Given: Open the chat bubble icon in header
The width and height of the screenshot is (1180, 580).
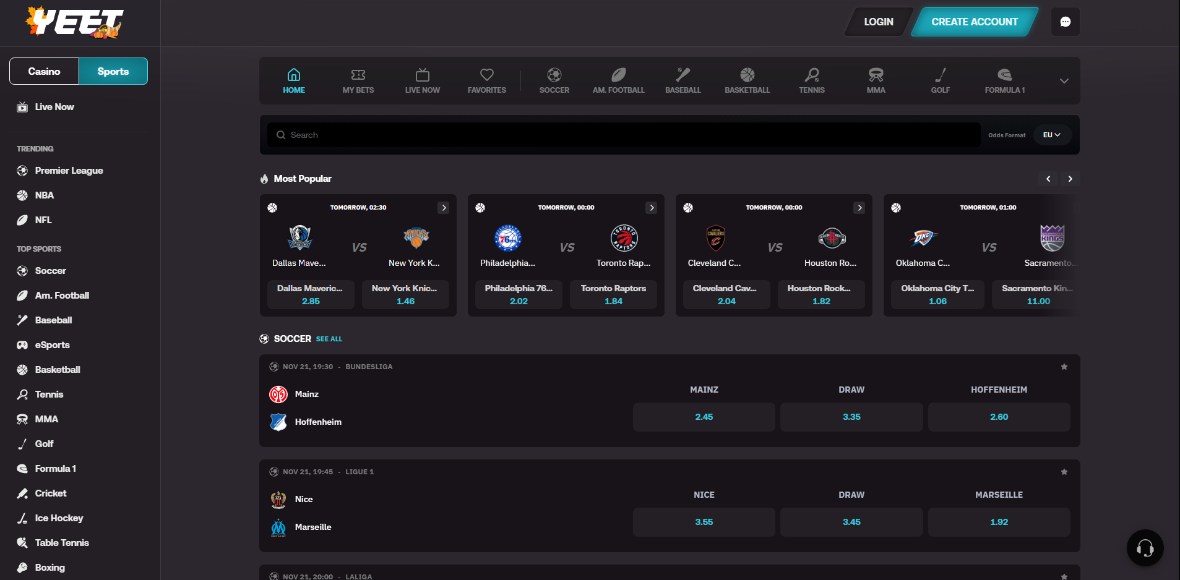Looking at the screenshot, I should (x=1065, y=22).
